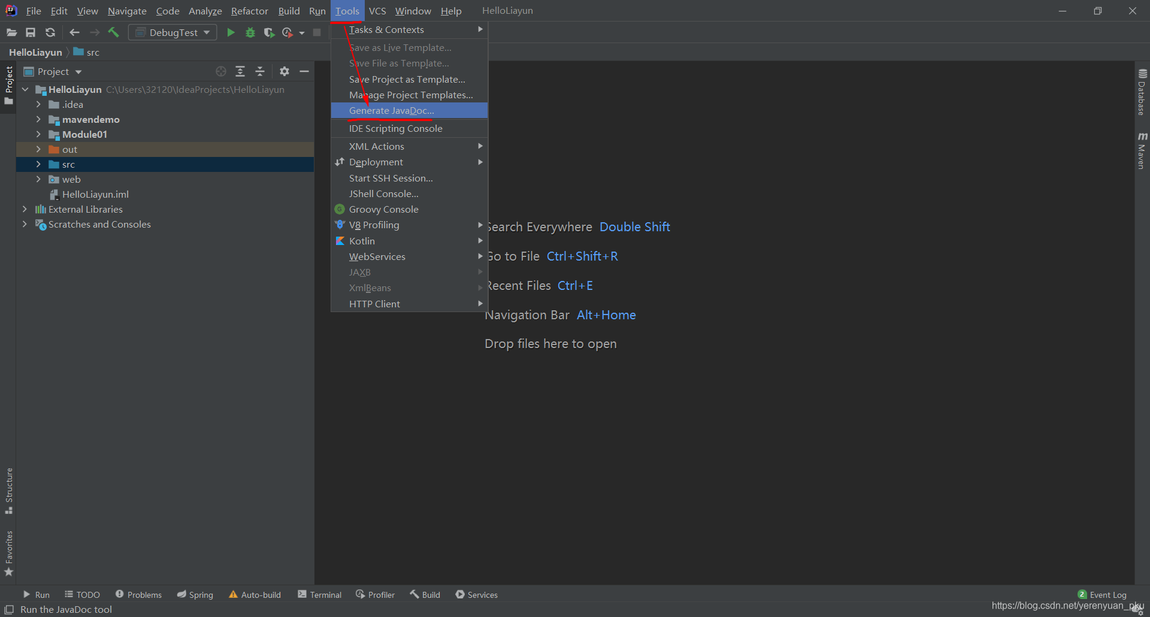Screen dimensions: 1150x617
Task: Open the DebugTest run configuration dropdown
Action: 172,32
